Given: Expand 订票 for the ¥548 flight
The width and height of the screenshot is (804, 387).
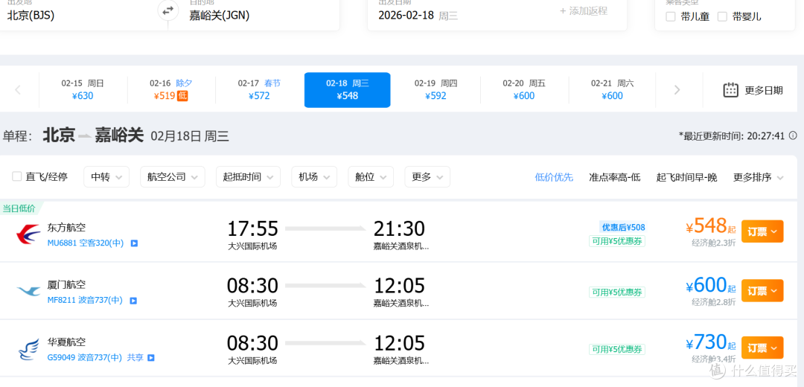Looking at the screenshot, I should 762,231.
